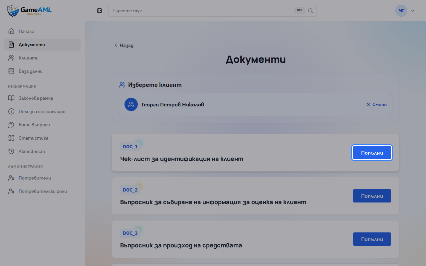
Task: Click the Статистика dashboard icon
Action: tap(11, 138)
